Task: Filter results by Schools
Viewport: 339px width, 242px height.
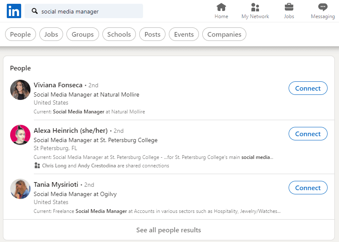Action: [x=119, y=34]
